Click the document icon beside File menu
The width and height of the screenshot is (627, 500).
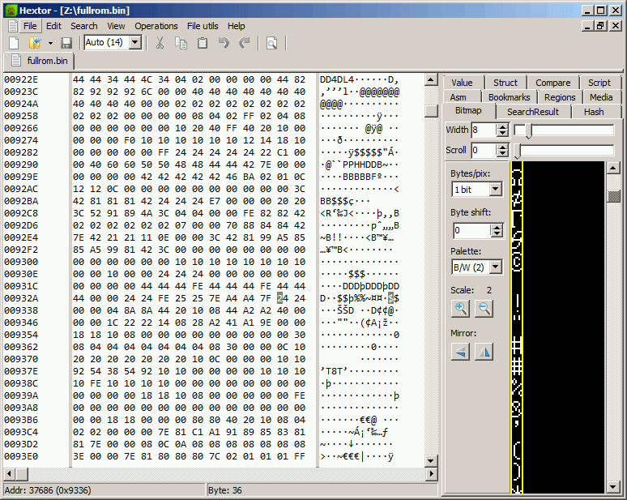point(13,26)
